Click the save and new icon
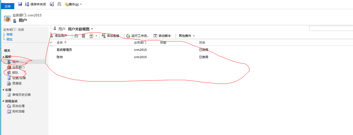 coord(52,4)
